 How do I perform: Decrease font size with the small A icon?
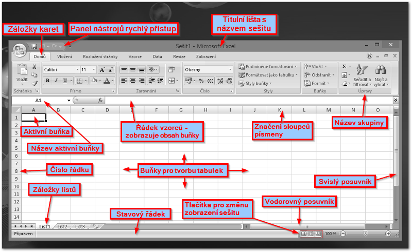[x=111, y=70]
